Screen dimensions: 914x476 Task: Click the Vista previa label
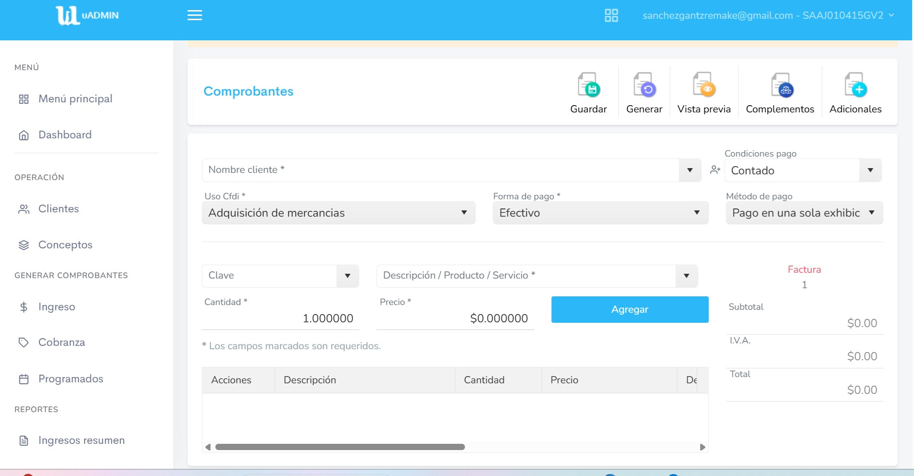(x=704, y=109)
